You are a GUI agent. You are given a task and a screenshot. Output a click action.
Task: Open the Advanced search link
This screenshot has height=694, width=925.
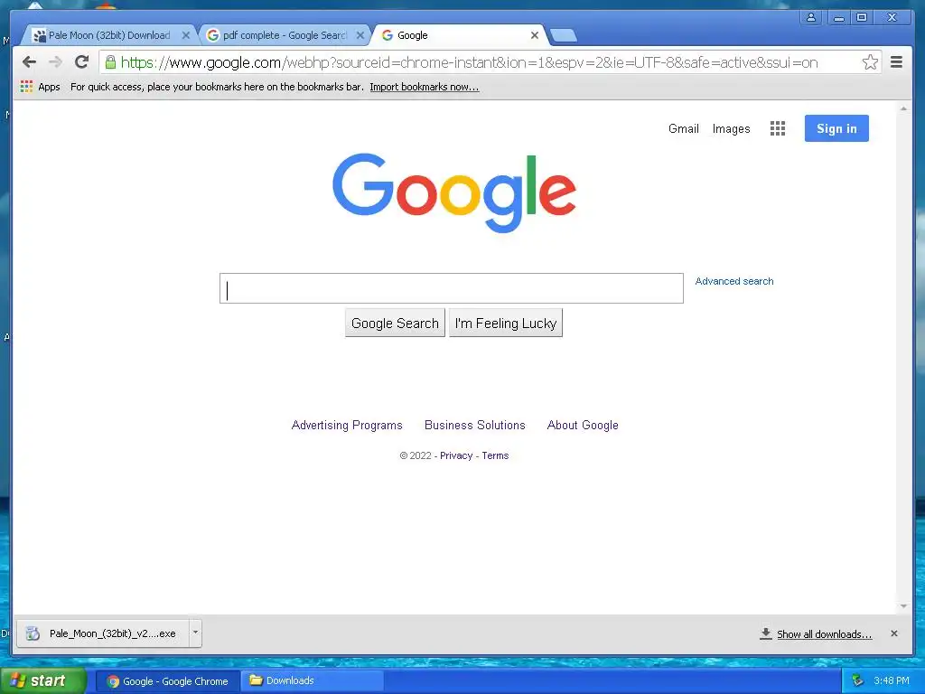733,281
